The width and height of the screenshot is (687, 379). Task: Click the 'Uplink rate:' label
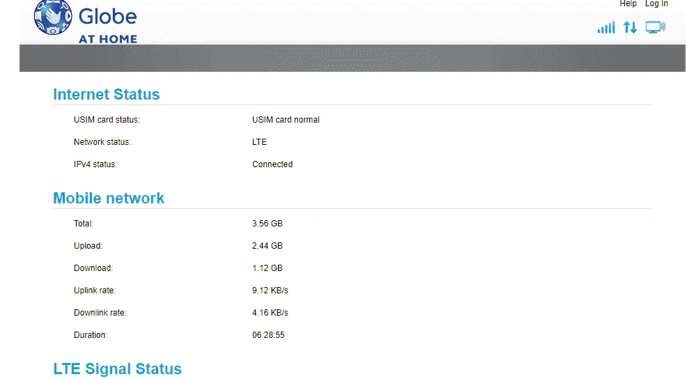[x=95, y=291]
